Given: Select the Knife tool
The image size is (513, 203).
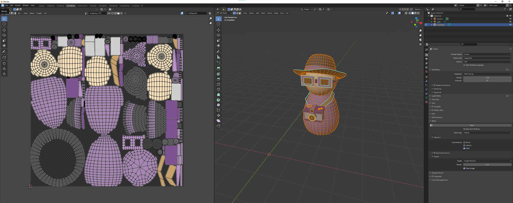Looking at the screenshot, I should tap(219, 89).
